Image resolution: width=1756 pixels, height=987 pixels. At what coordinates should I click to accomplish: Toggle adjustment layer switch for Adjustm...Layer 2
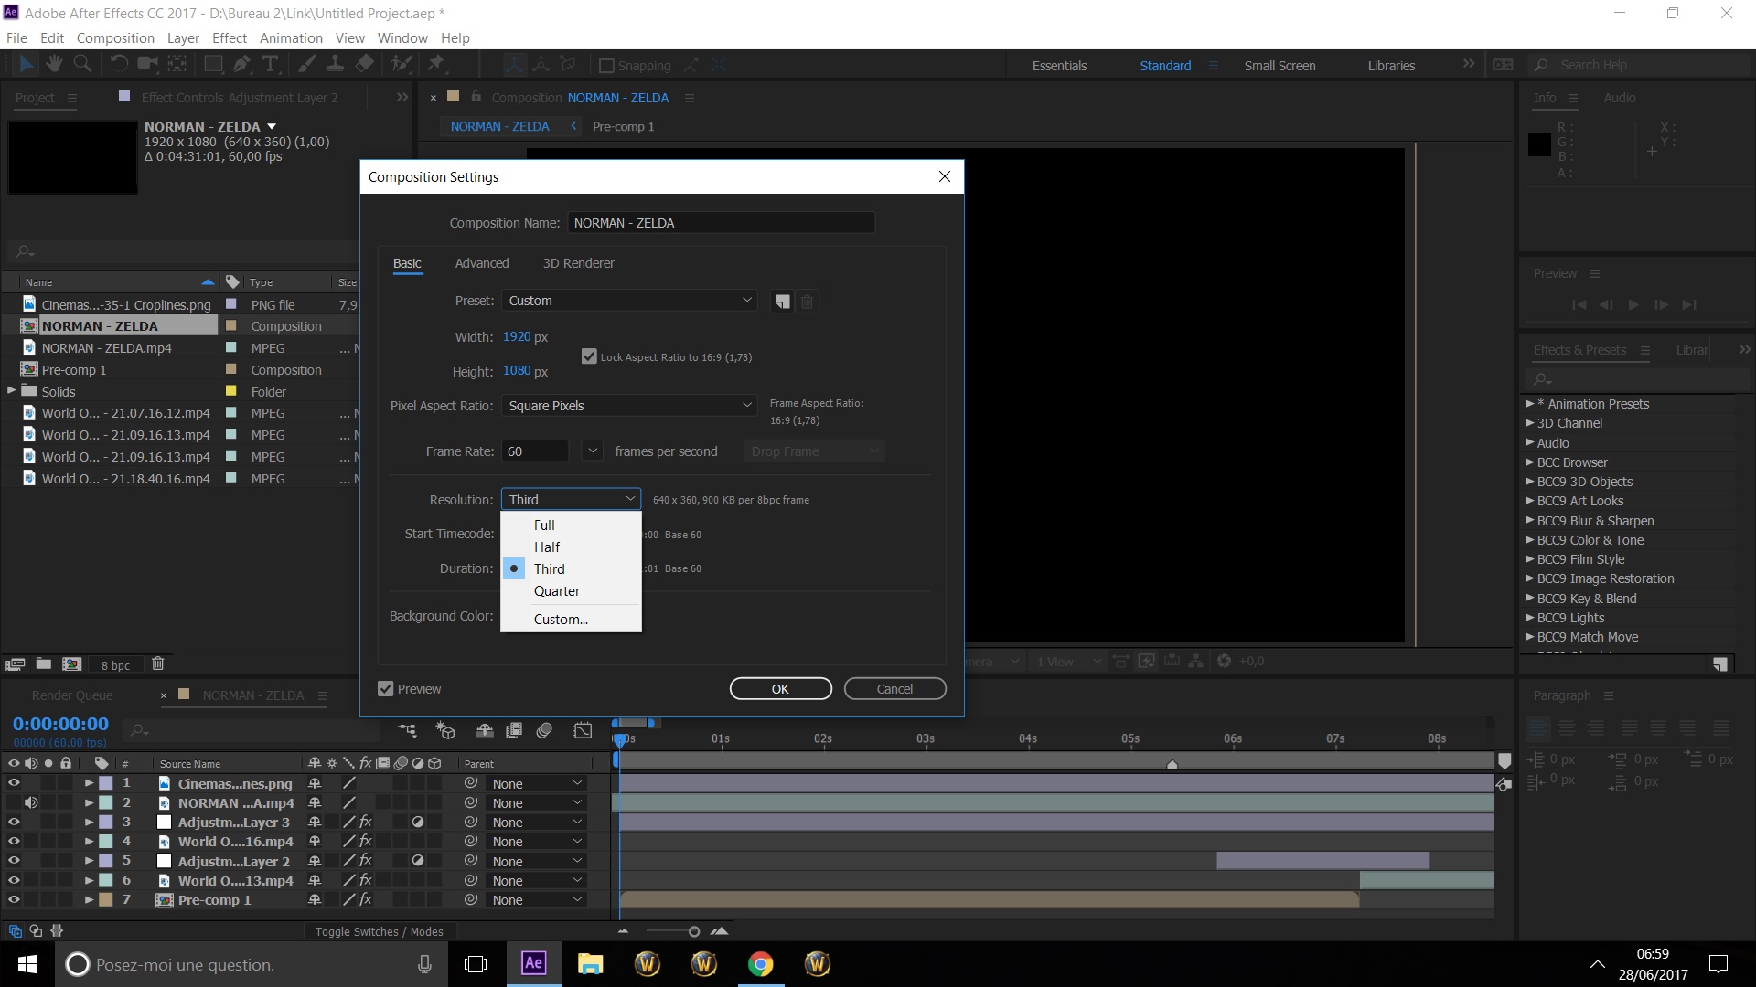point(418,861)
